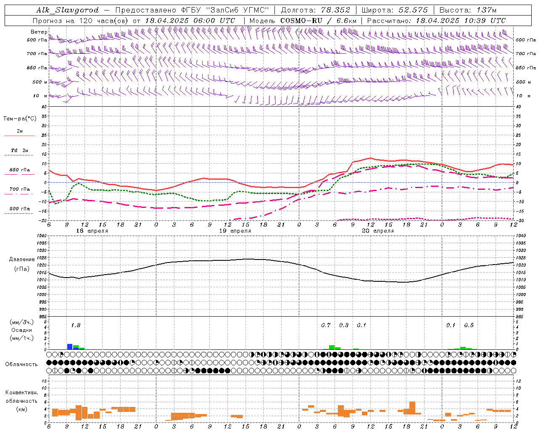
Task: Click the Высота: 137м header field
Action: (x=468, y=10)
